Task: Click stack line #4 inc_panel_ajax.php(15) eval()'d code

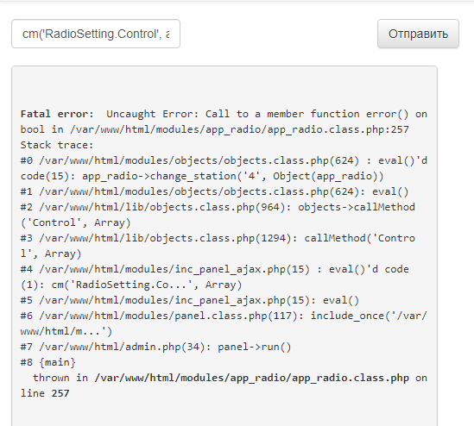Action: [215, 277]
